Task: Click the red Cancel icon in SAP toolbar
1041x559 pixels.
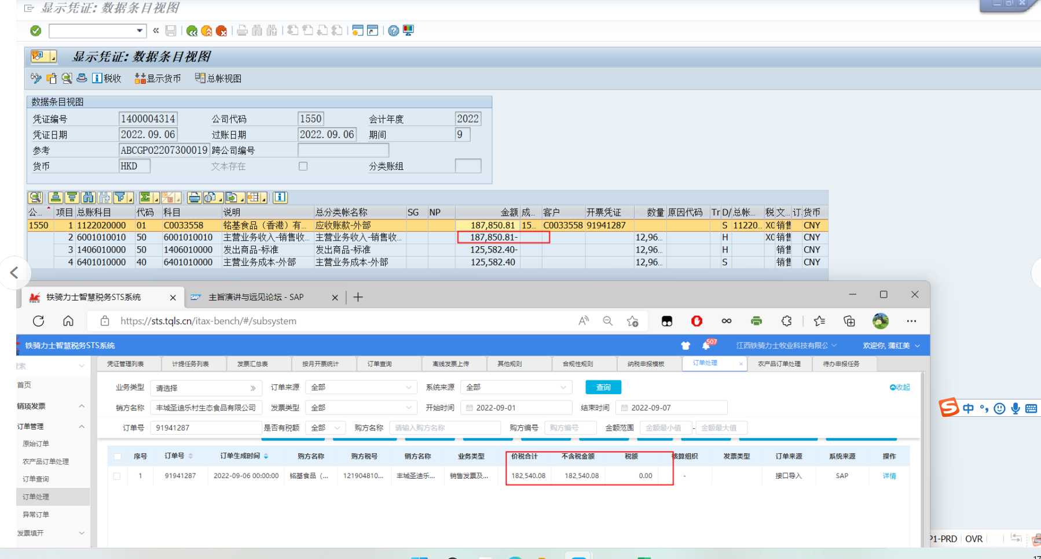Action: [x=221, y=31]
